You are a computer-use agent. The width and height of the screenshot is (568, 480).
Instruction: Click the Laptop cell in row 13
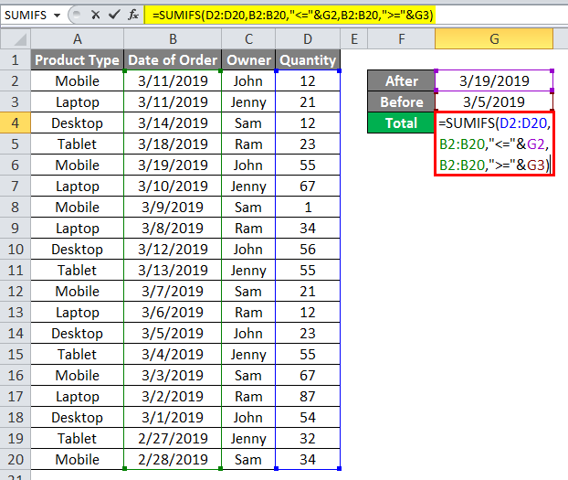77,313
